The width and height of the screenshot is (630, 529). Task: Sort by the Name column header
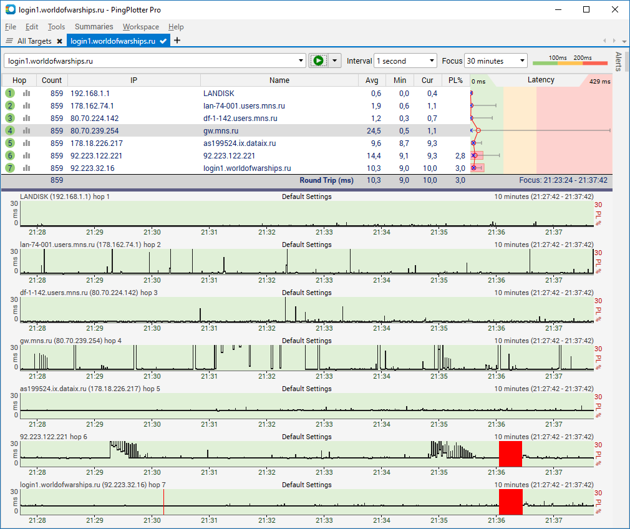pyautogui.click(x=279, y=80)
